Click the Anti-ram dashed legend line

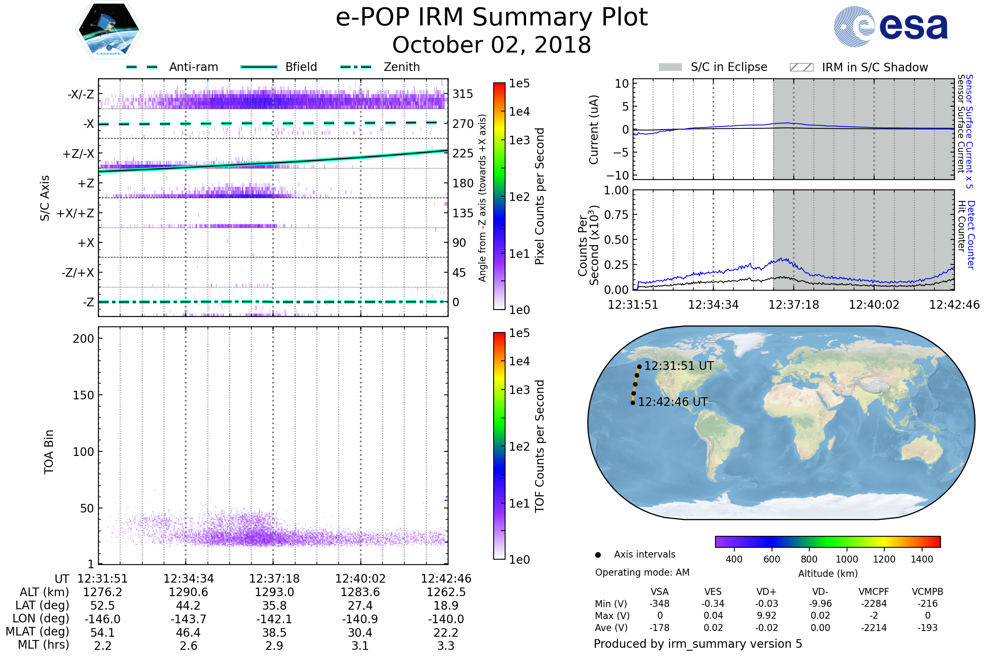(142, 67)
